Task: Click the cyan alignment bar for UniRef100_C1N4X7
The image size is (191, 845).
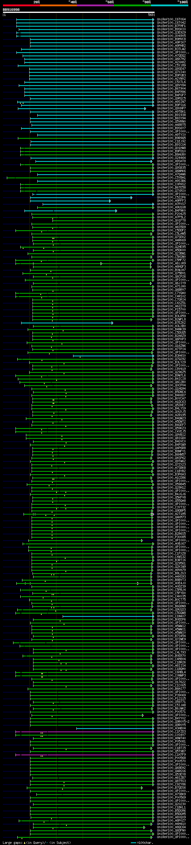Action: pyautogui.click(x=108, y=616)
